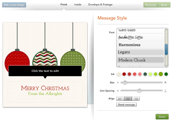Go to Envelope & Postage tab

point(100,4)
